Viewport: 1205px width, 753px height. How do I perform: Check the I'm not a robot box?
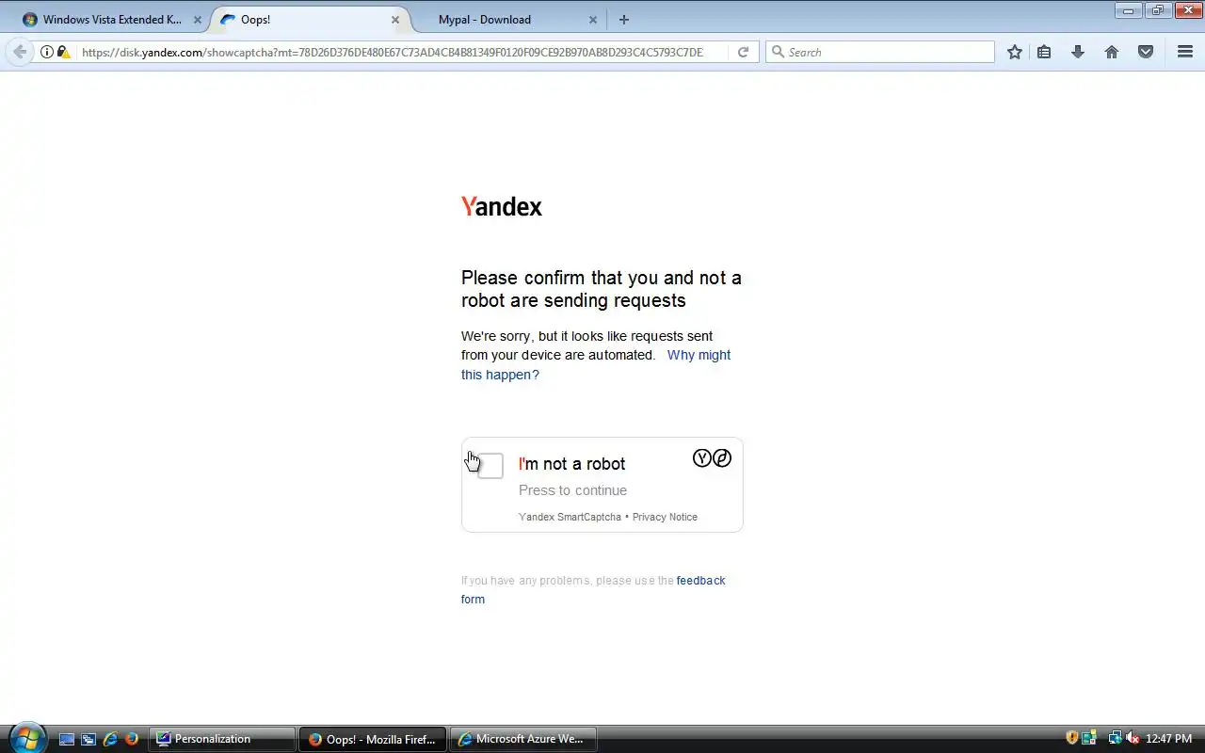tap(490, 465)
